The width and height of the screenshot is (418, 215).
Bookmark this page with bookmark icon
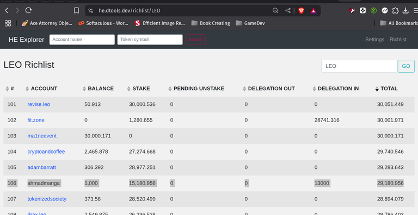click(x=76, y=10)
